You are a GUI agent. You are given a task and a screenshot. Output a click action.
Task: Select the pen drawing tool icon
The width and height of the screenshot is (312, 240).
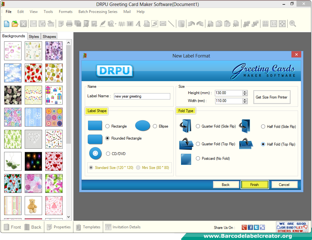pos(103,24)
